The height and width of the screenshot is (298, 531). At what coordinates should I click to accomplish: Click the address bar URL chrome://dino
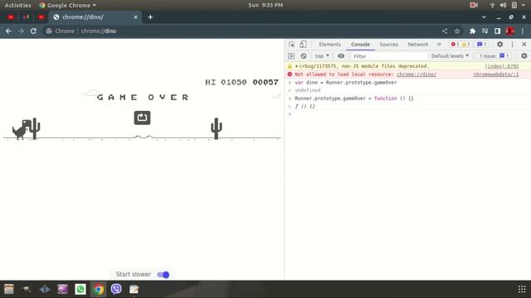coord(99,31)
